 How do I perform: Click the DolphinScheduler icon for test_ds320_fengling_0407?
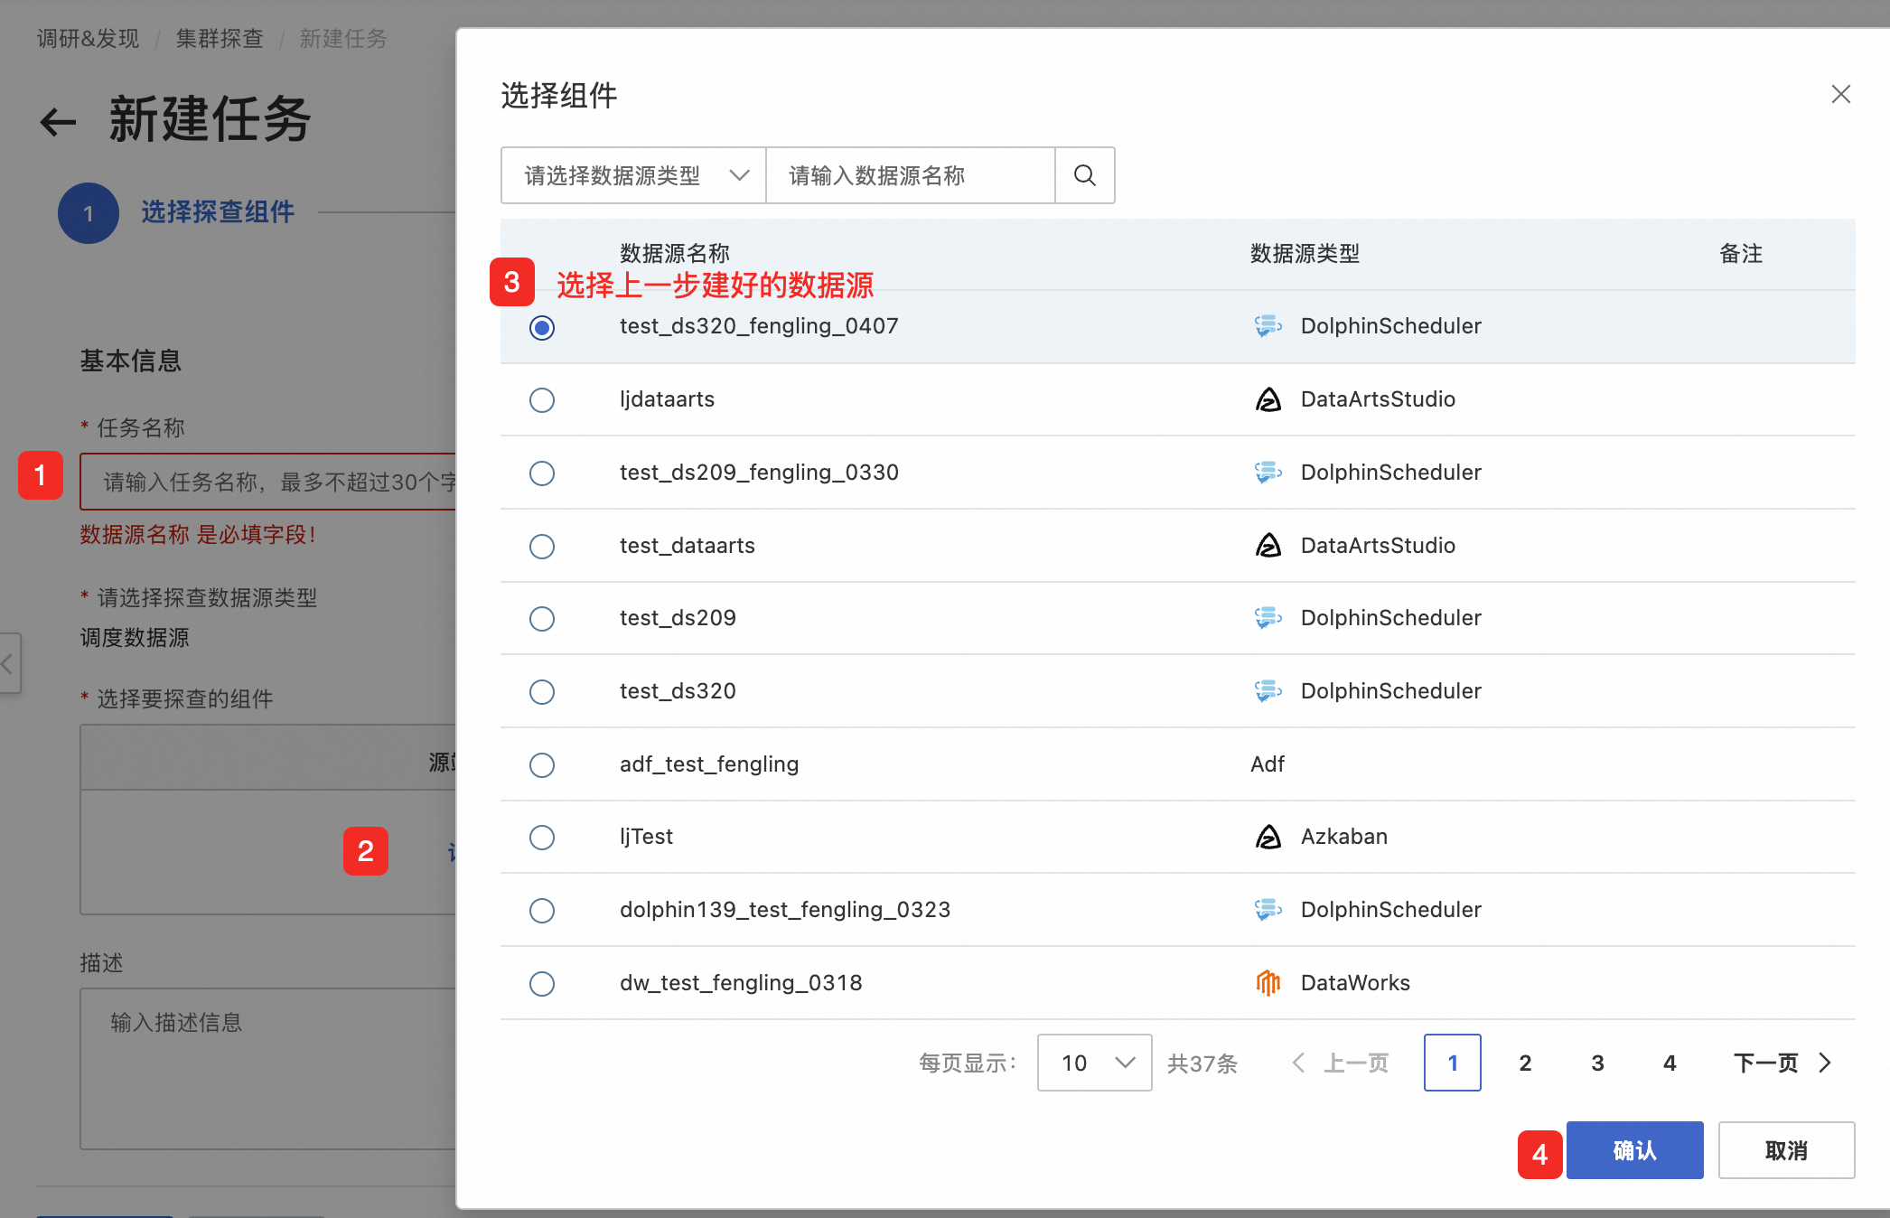[x=1268, y=326]
